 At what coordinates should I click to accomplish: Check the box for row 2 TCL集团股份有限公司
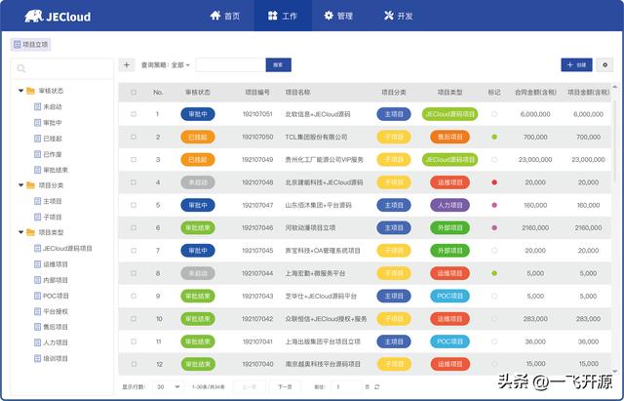(134, 137)
